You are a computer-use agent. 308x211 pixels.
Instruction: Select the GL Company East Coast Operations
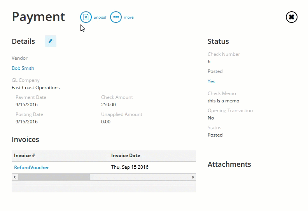(x=36, y=88)
